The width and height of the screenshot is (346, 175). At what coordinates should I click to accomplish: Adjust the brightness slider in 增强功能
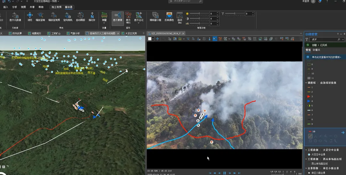pyautogui.click(x=199, y=14)
